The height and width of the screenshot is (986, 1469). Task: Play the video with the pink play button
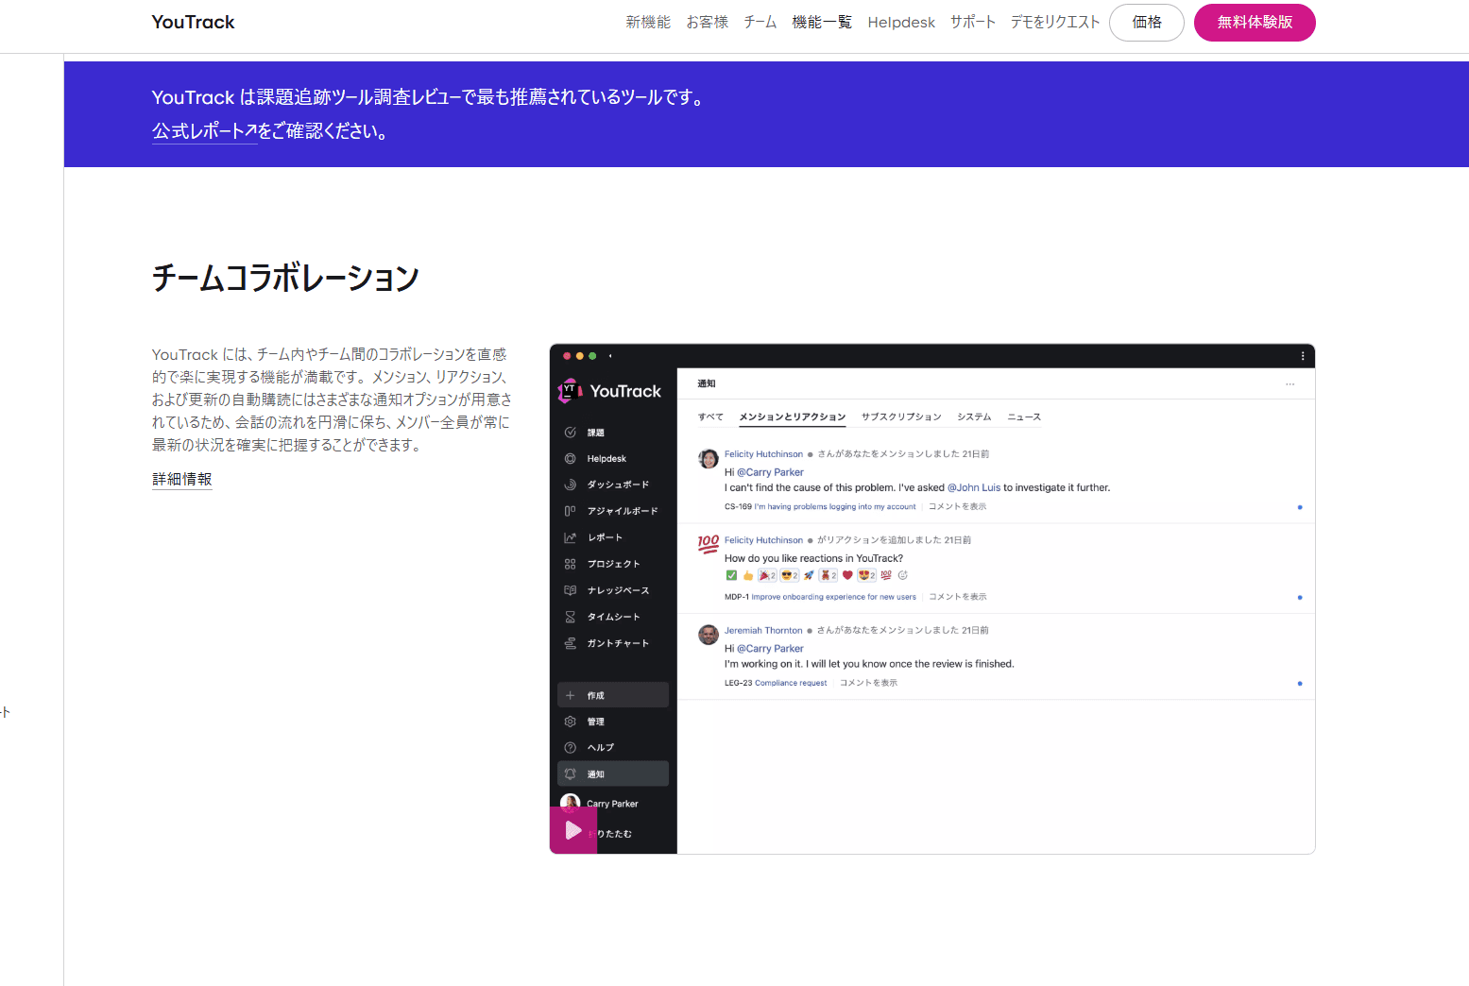[573, 830]
